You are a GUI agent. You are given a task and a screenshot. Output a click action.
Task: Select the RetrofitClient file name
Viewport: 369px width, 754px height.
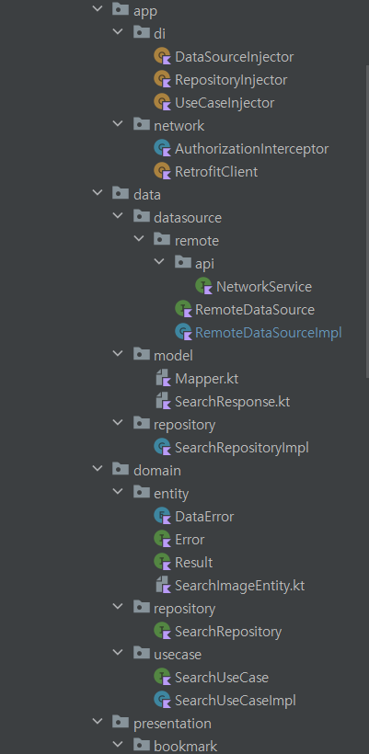point(216,172)
